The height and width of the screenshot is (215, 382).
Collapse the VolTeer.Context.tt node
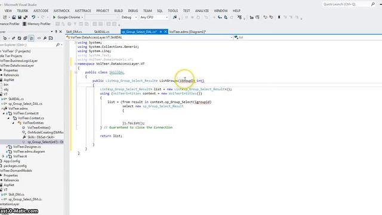(4, 113)
